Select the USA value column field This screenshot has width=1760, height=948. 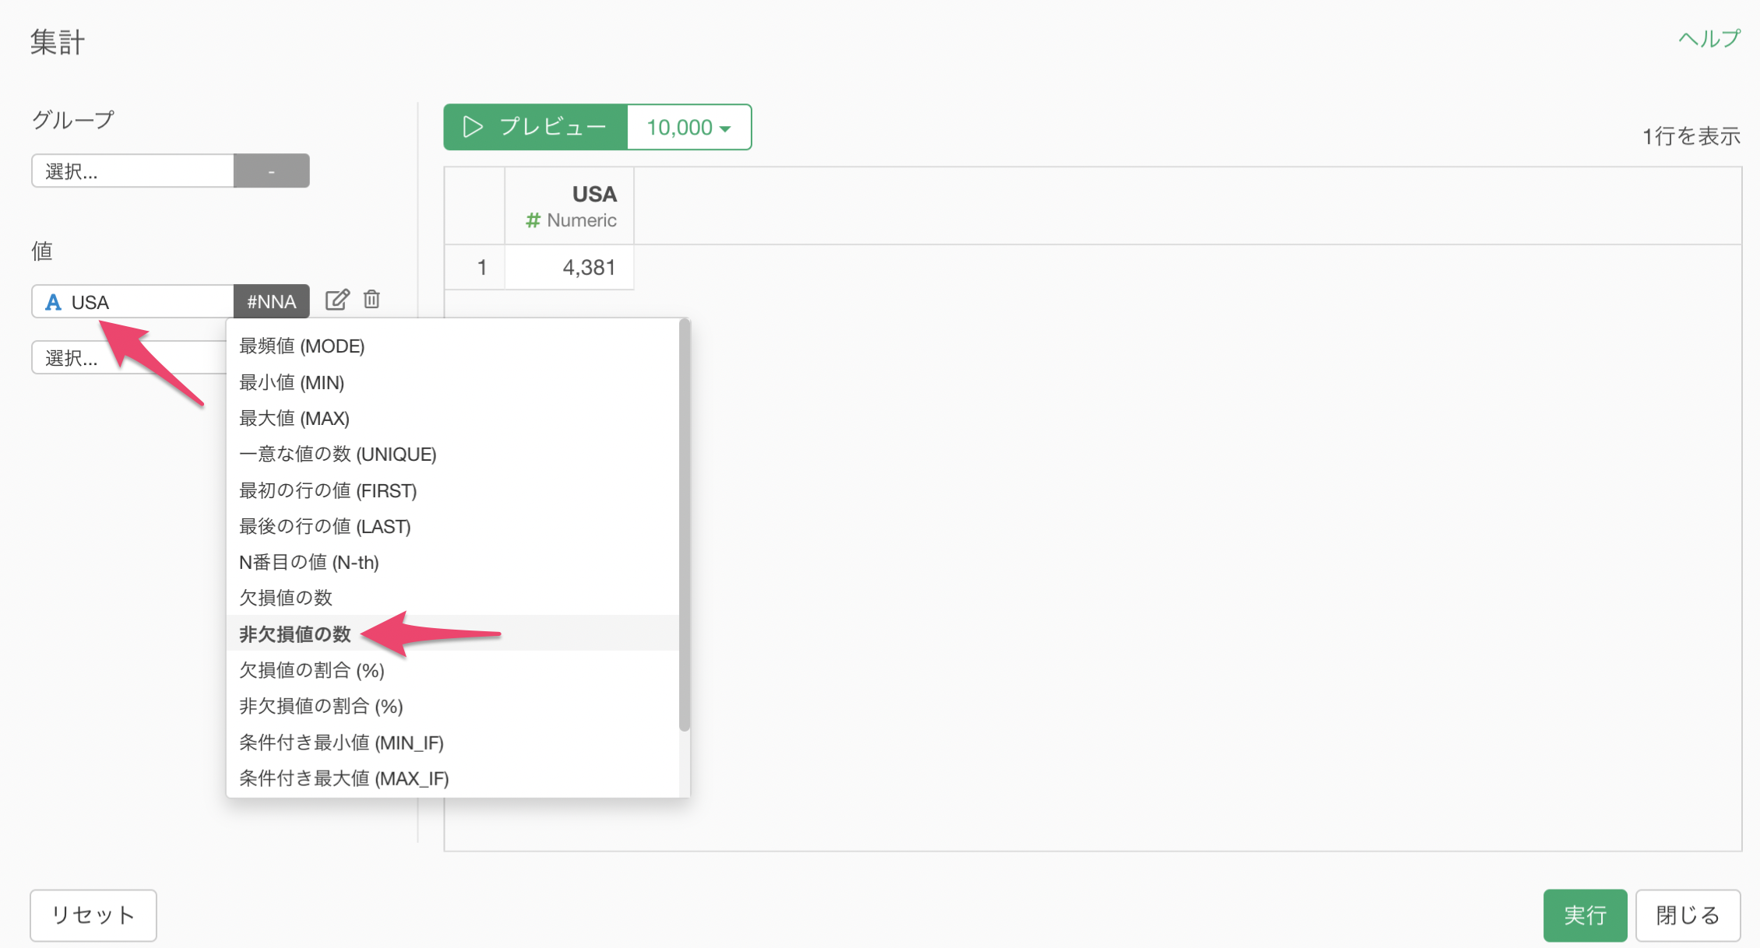(132, 302)
